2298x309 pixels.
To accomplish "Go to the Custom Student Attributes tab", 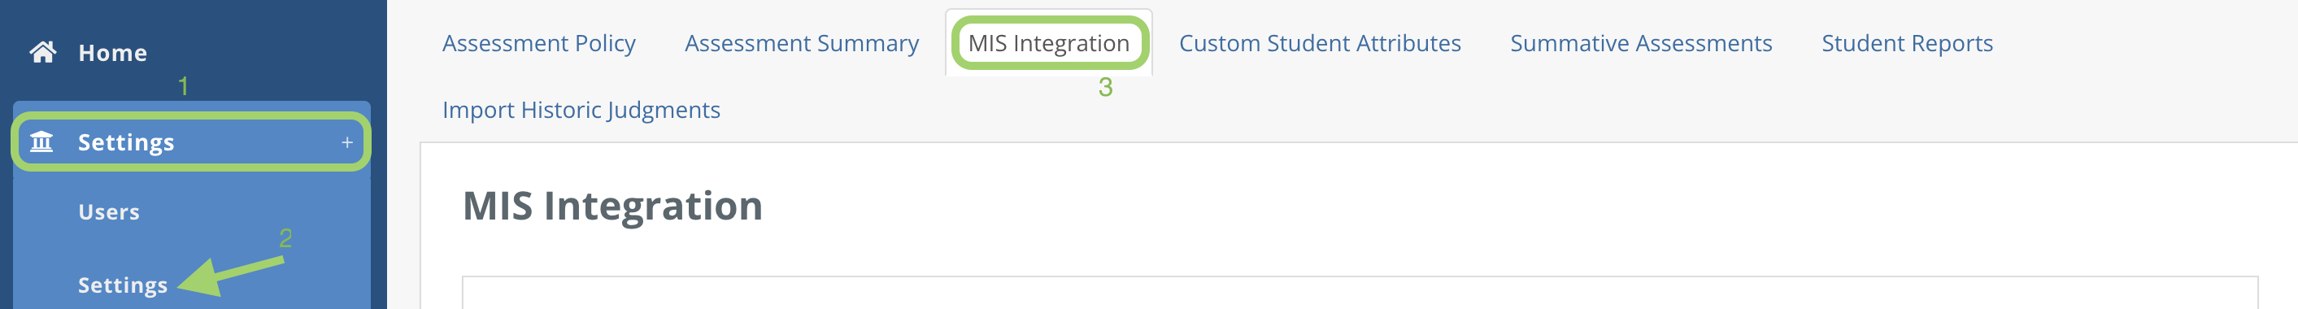I will [1320, 43].
